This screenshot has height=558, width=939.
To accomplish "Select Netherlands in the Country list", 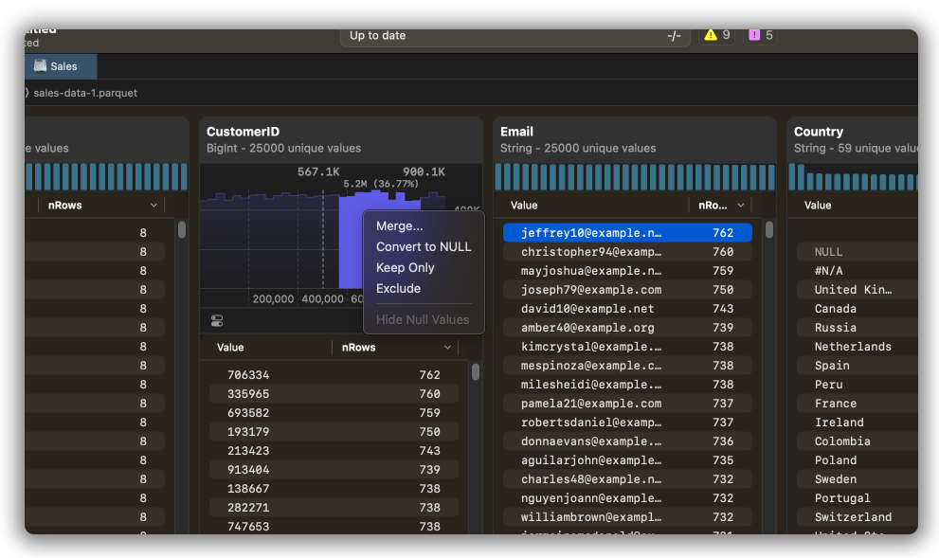I will [857, 347].
